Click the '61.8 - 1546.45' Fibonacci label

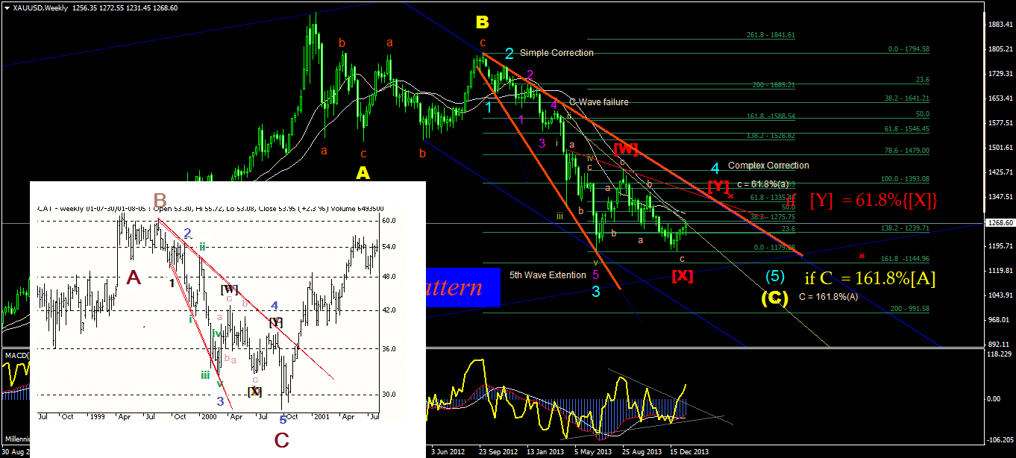(907, 129)
